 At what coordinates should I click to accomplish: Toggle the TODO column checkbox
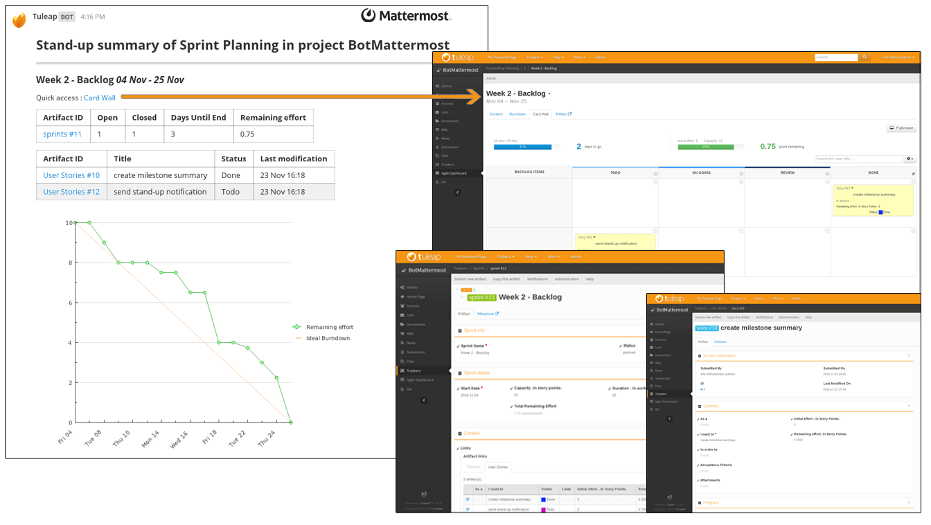coord(655,173)
